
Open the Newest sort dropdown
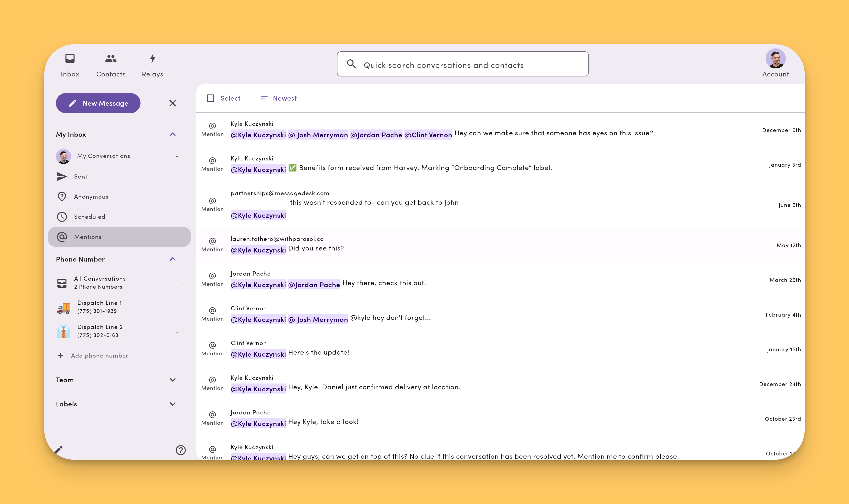coord(278,98)
